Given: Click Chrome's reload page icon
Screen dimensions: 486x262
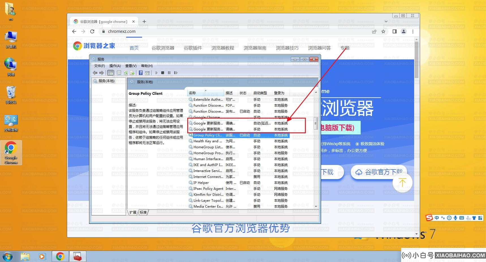Looking at the screenshot, I should click(92, 31).
